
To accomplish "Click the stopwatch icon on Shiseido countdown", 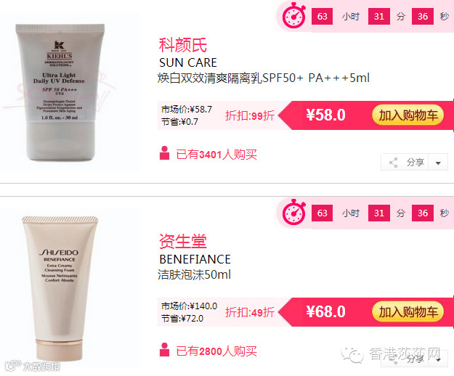I will tap(294, 212).
